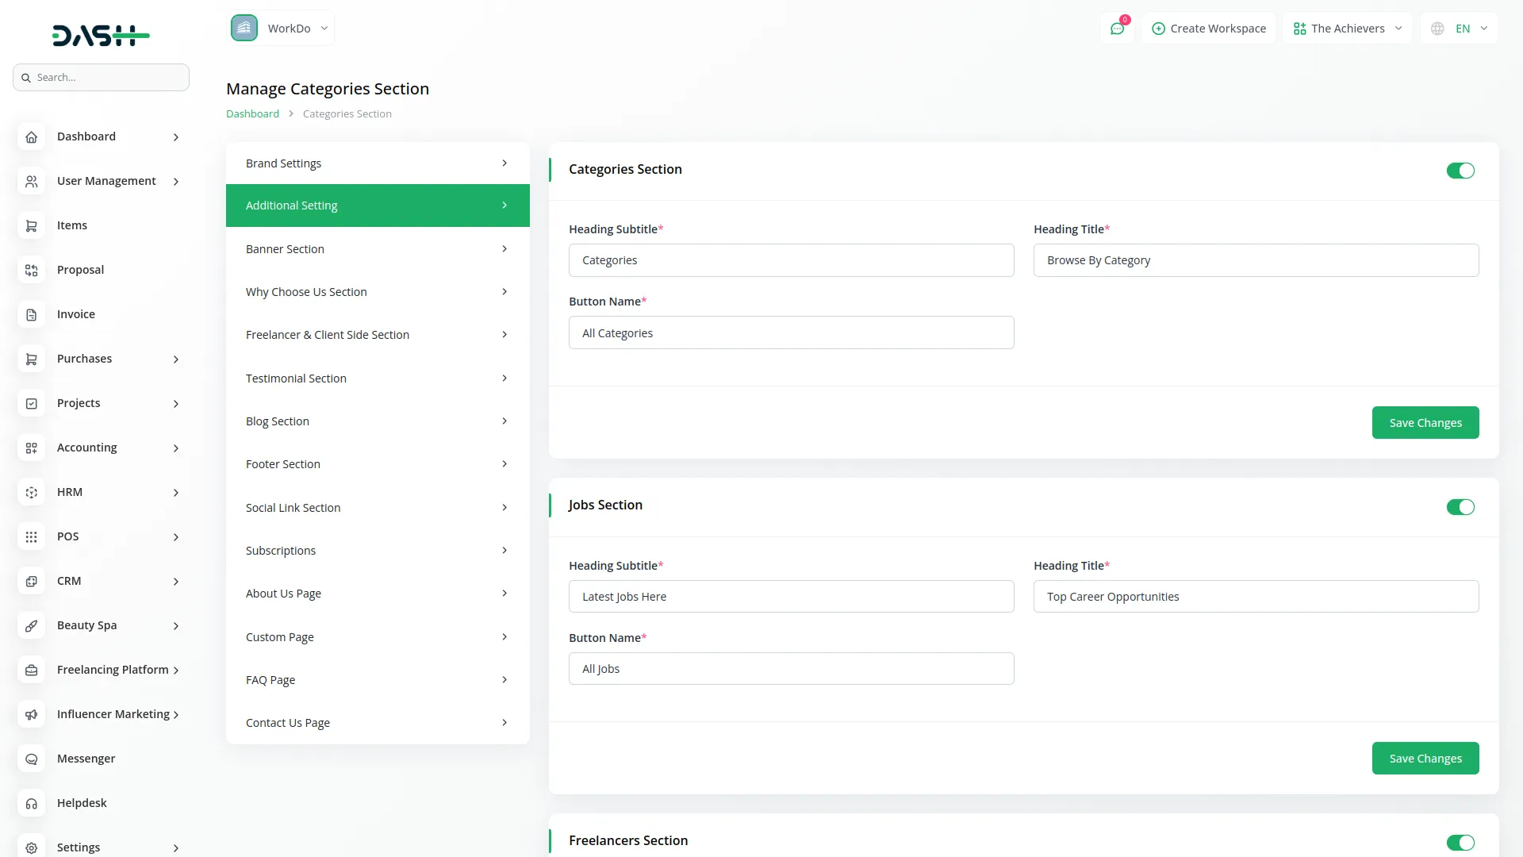Click Create Workspace button
Screen dimensions: 1523x857
1209,28
